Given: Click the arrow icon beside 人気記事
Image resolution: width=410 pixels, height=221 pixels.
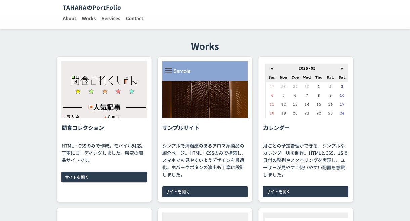Looking at the screenshot, I should point(90,107).
